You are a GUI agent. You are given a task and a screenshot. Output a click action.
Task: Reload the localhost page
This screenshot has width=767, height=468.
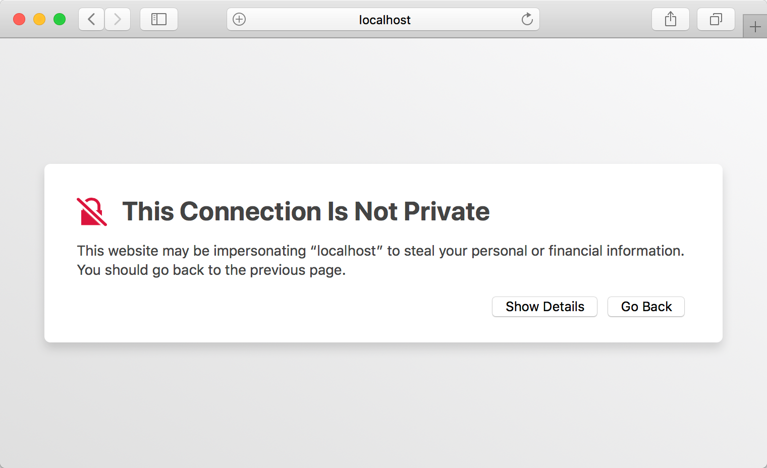pos(527,19)
